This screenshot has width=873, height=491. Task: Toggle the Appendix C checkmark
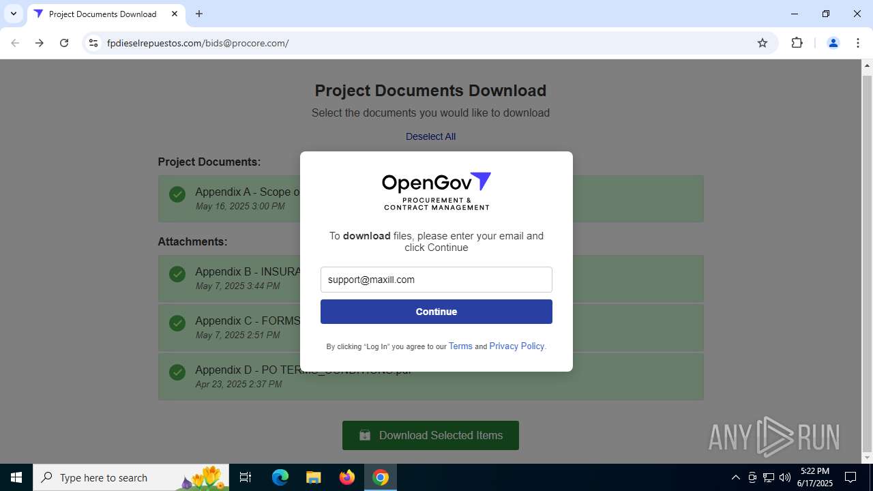(177, 323)
